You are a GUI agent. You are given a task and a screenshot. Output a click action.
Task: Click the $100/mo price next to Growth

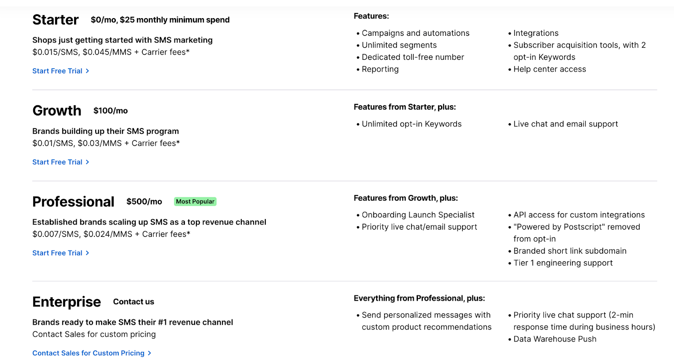(x=110, y=111)
